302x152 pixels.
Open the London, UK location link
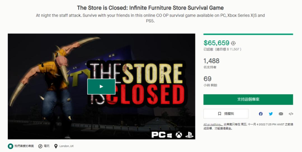point(67,146)
